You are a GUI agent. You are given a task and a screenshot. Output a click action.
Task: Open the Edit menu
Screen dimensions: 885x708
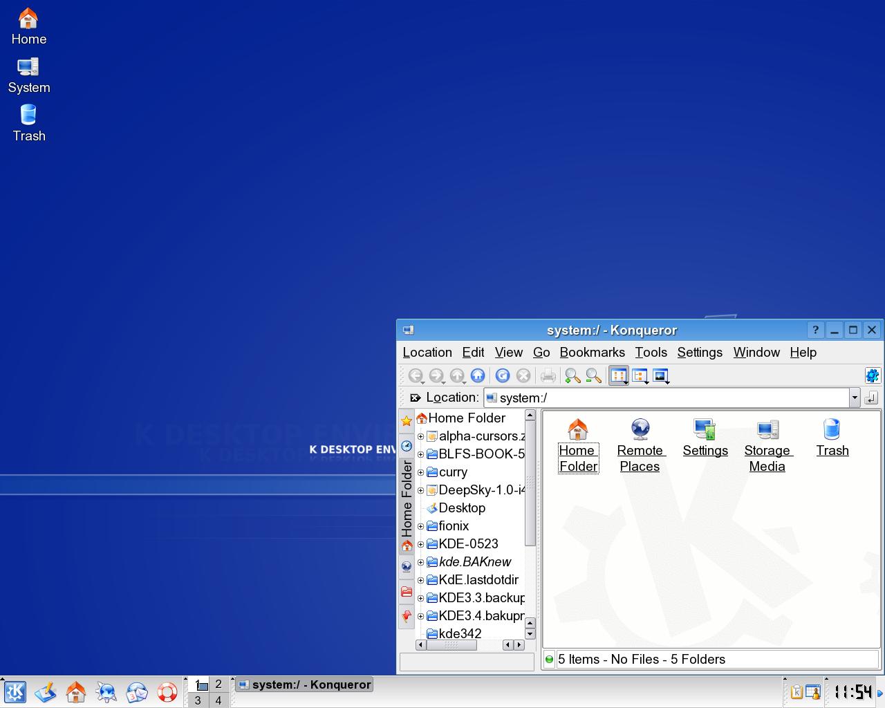tap(473, 353)
